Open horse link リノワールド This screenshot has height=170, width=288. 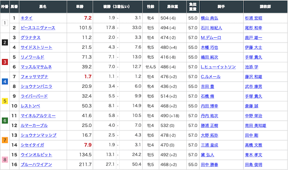32,57
